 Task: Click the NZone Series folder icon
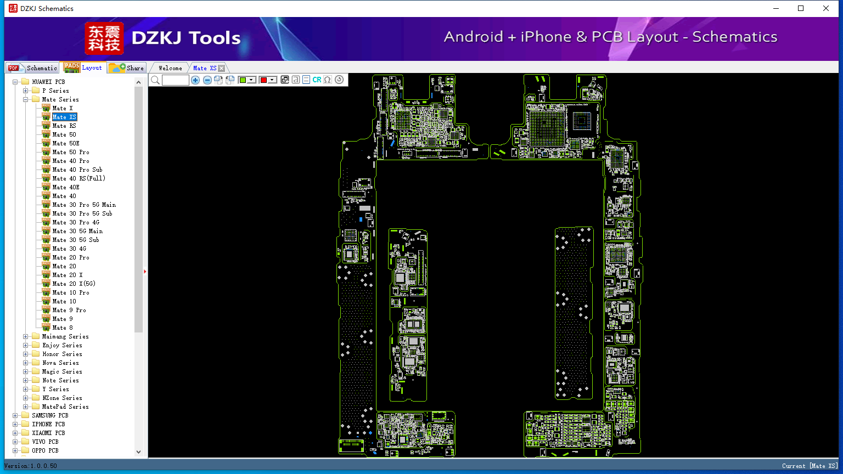coord(36,398)
